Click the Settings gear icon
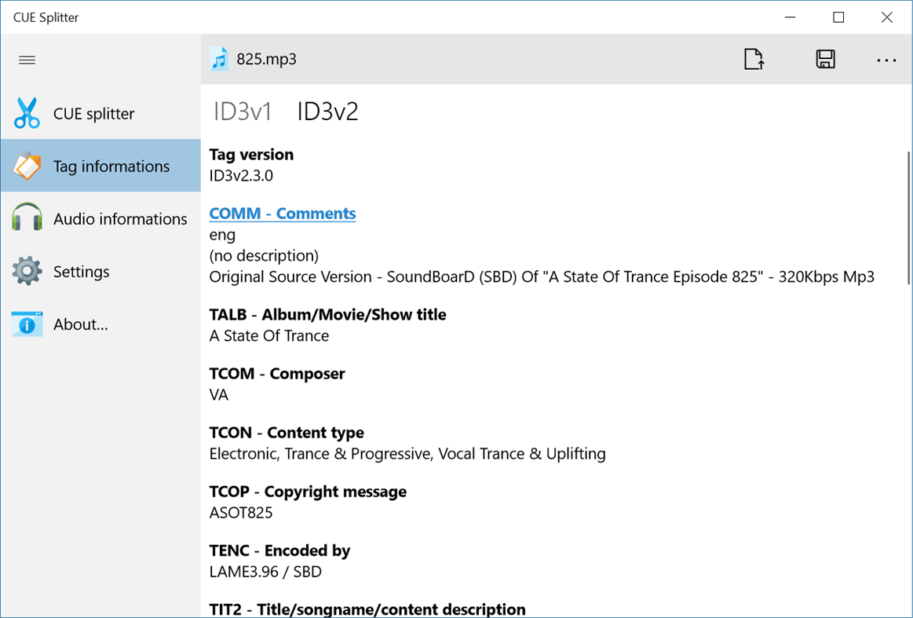 click(27, 271)
